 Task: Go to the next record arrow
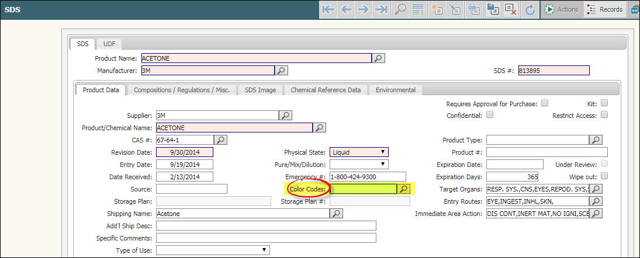[x=364, y=9]
